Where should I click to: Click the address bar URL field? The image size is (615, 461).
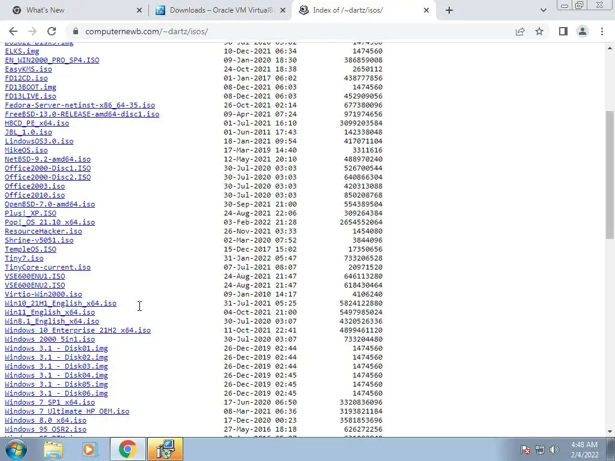(290, 31)
